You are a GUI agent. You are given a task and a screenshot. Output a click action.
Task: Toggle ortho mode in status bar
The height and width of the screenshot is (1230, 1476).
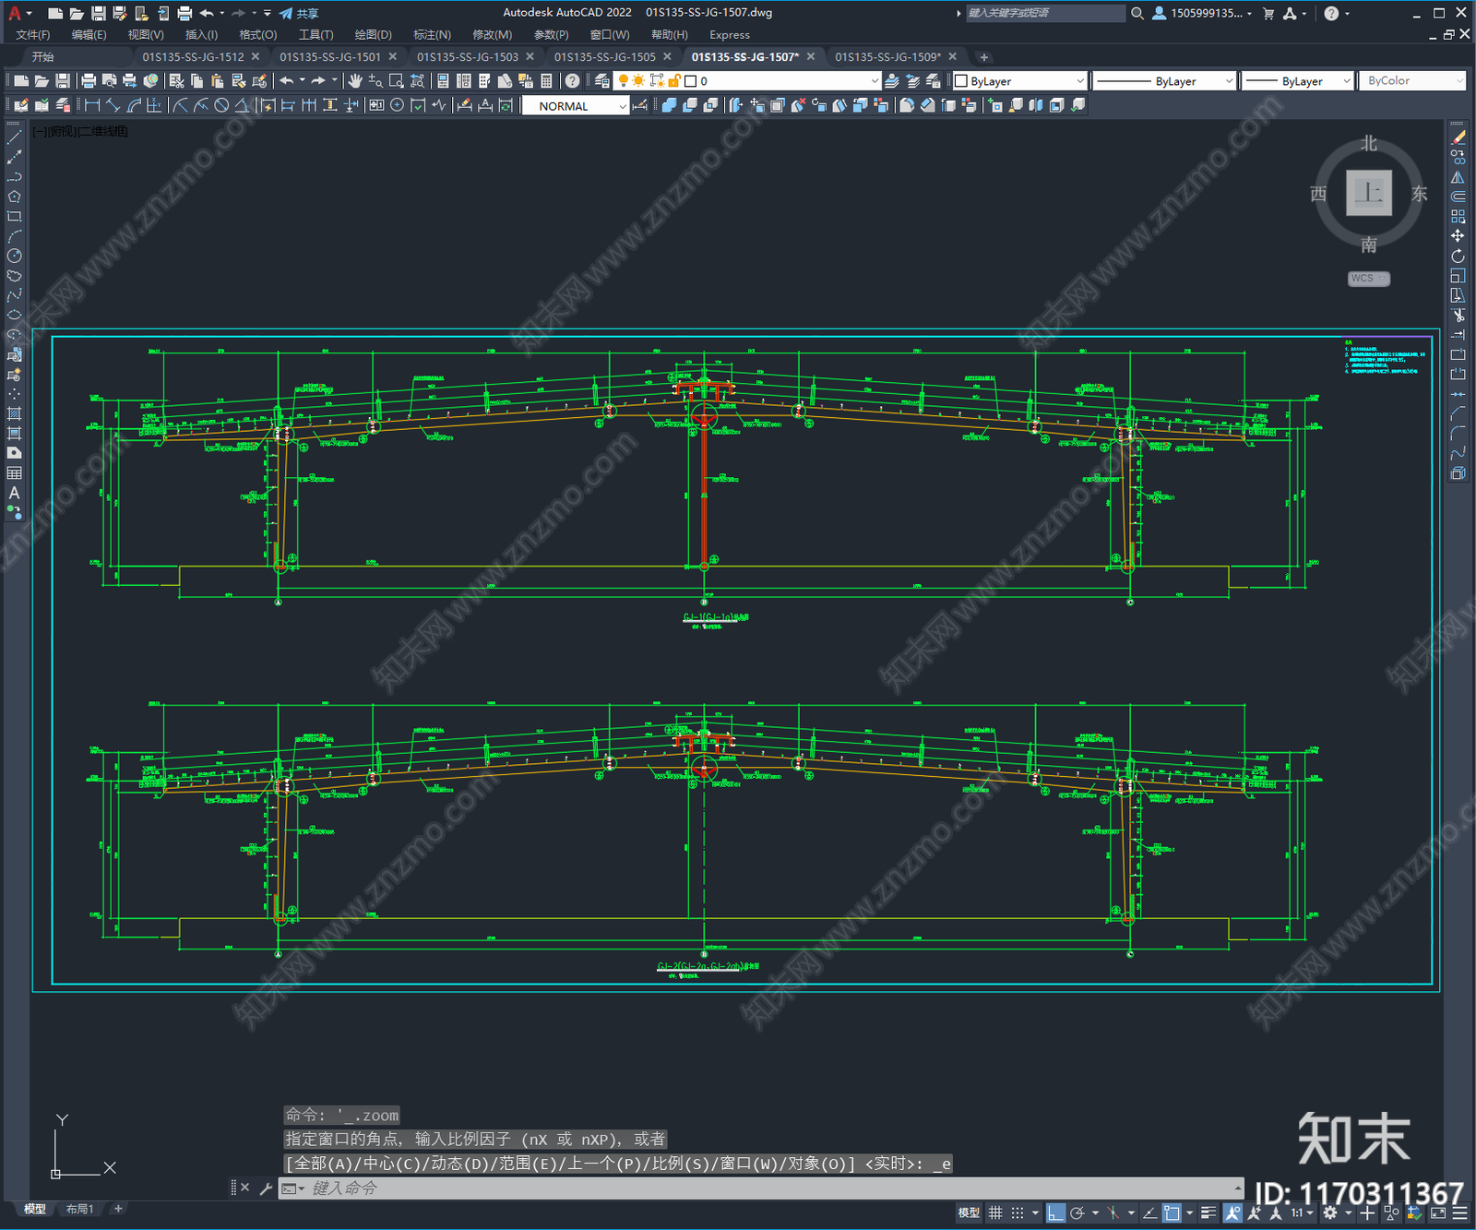[1056, 1212]
